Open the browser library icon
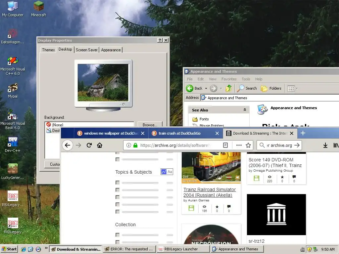 pos(336,146)
